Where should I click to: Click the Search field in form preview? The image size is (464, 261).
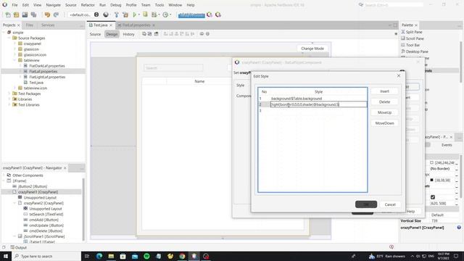173,68
